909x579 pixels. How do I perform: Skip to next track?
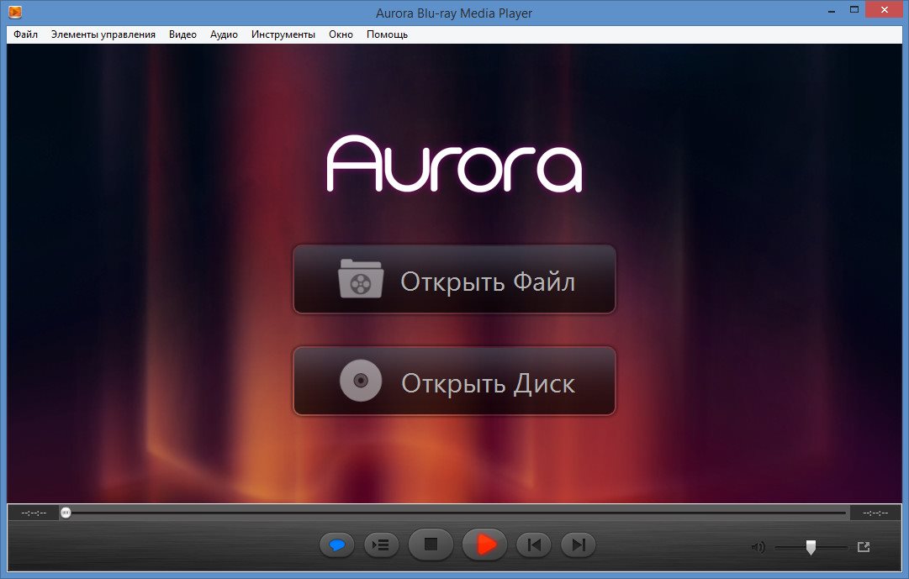(x=578, y=545)
